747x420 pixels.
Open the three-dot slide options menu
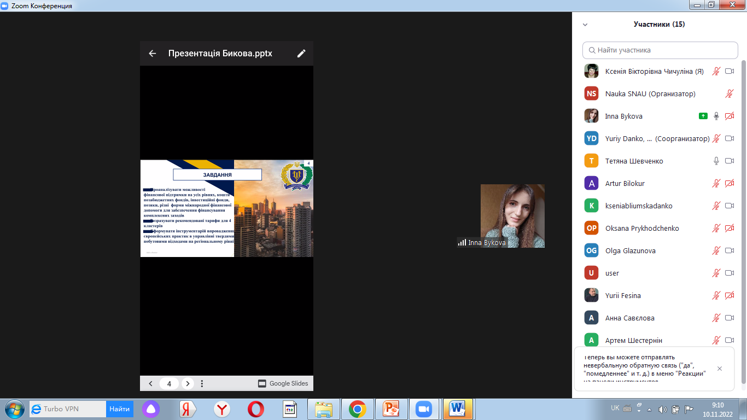point(202,383)
